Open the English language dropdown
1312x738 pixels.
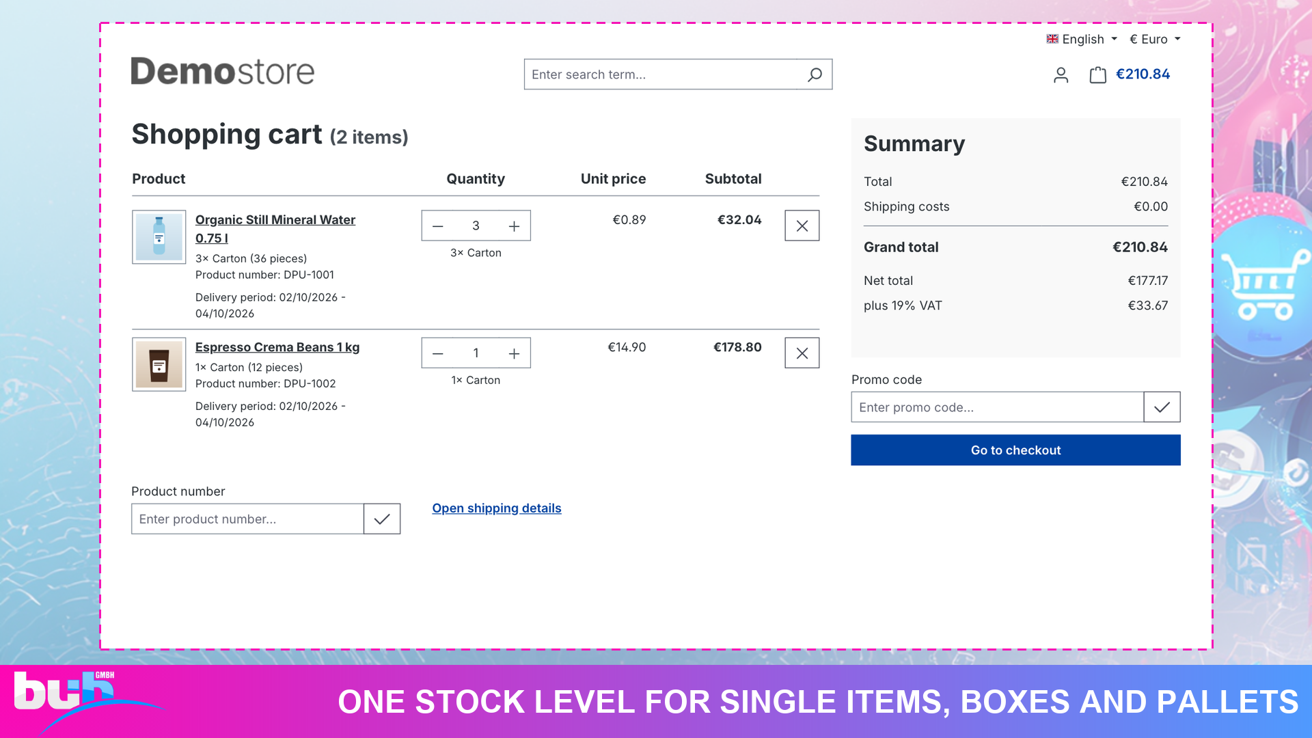pyautogui.click(x=1082, y=39)
